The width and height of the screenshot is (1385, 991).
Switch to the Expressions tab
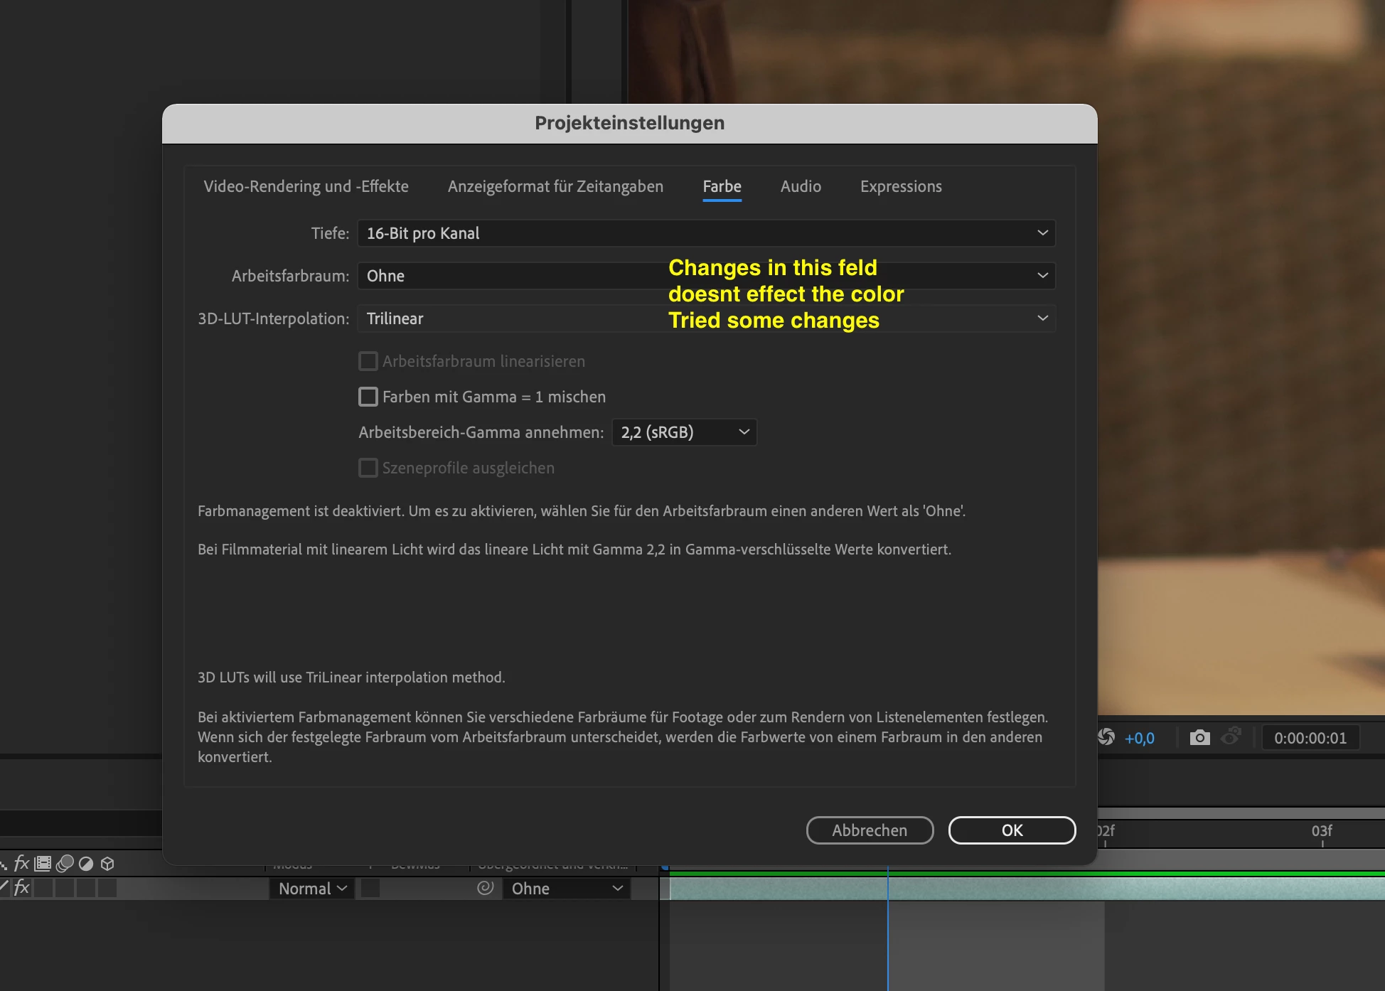pos(901,186)
